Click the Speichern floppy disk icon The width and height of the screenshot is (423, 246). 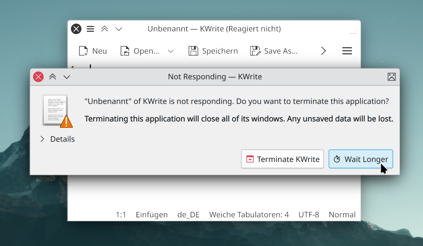point(193,51)
